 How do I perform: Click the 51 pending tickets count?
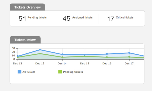pos(22,18)
